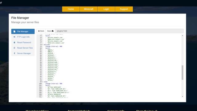
Task: Click the welcome text entry on line 88
Action: pyautogui.click(x=53, y=62)
